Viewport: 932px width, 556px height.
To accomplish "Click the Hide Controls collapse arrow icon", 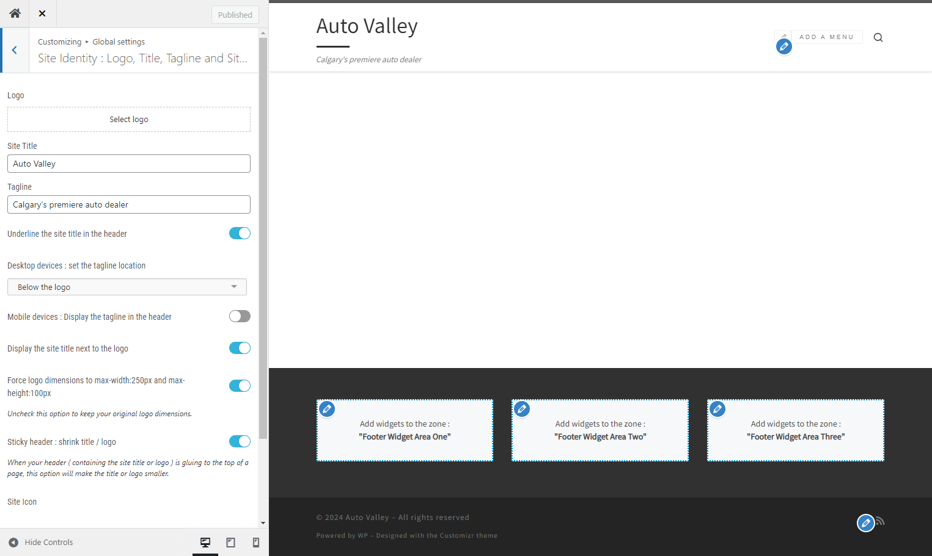I will coord(13,542).
